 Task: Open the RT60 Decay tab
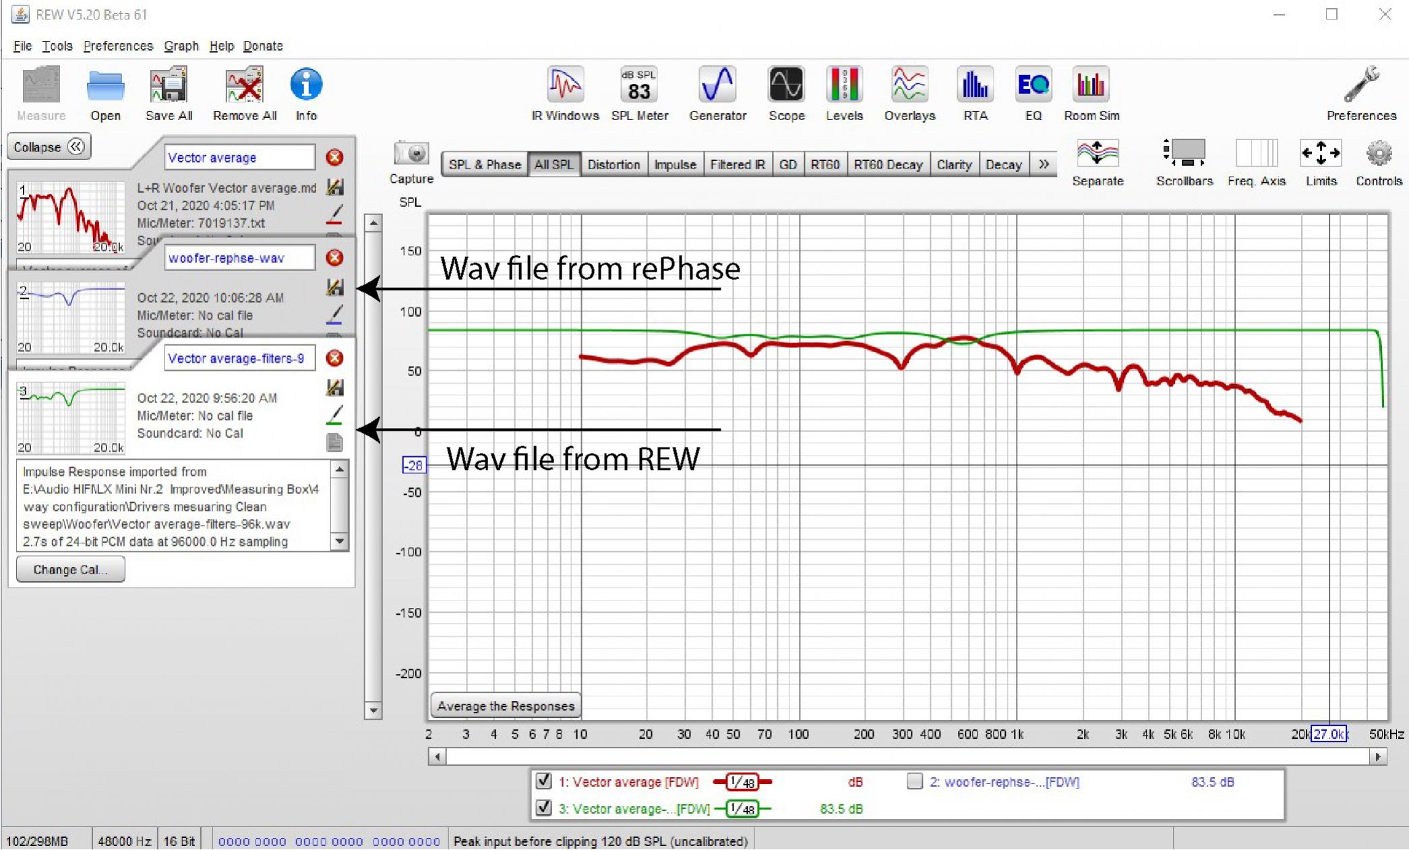(888, 164)
